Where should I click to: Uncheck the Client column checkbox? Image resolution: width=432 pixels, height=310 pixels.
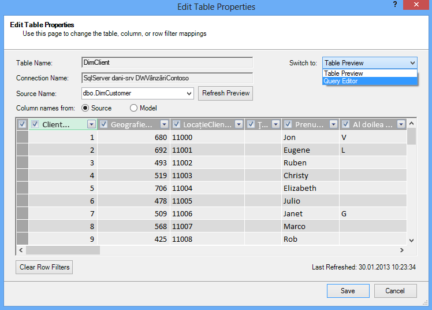coord(35,124)
